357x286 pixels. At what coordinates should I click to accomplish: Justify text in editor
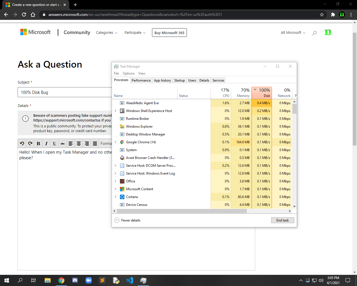click(95, 144)
